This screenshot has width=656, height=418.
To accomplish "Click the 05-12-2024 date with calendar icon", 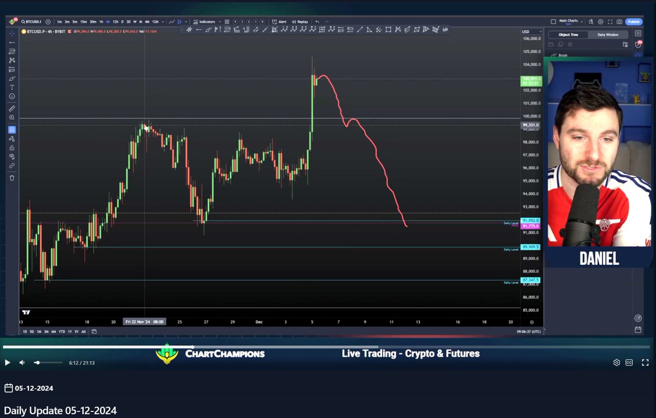I will pos(28,388).
